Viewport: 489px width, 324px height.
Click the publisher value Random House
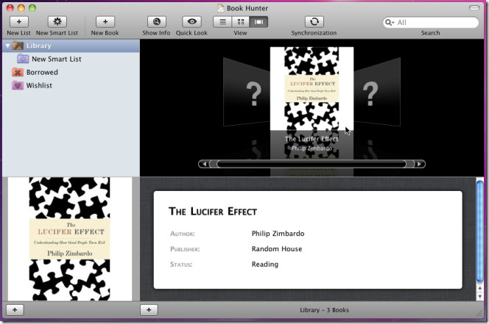tap(277, 248)
